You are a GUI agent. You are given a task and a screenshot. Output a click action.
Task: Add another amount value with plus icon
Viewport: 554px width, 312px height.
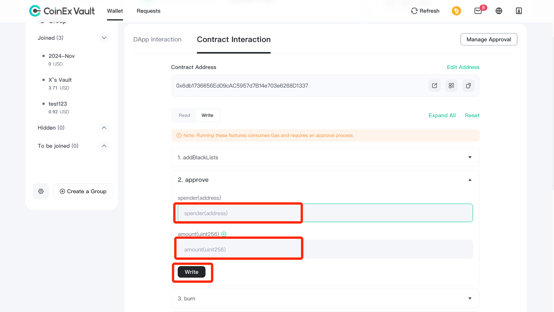coord(224,234)
